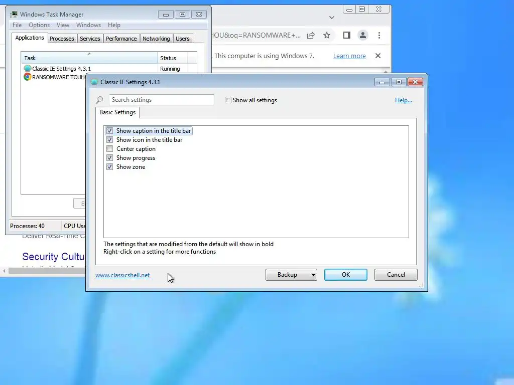514x385 pixels.
Task: Click the magnifier search icon in settings
Action: pyautogui.click(x=99, y=100)
